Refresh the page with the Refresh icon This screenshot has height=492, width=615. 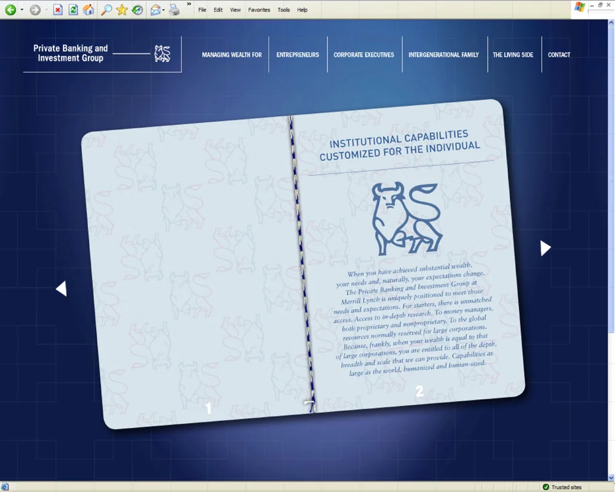(x=73, y=10)
